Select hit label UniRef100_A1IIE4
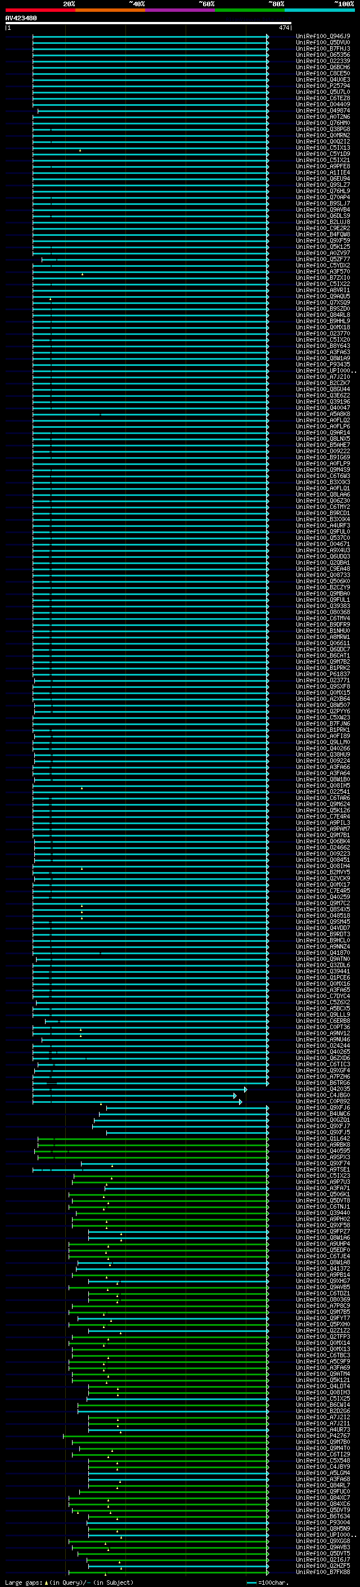This screenshot has width=360, height=1587. pos(322,172)
